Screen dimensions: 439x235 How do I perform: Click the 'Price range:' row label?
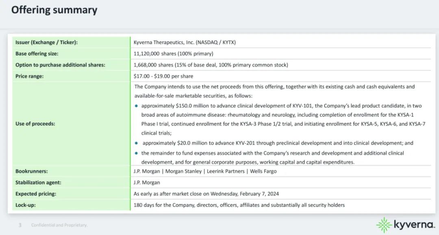(29, 76)
